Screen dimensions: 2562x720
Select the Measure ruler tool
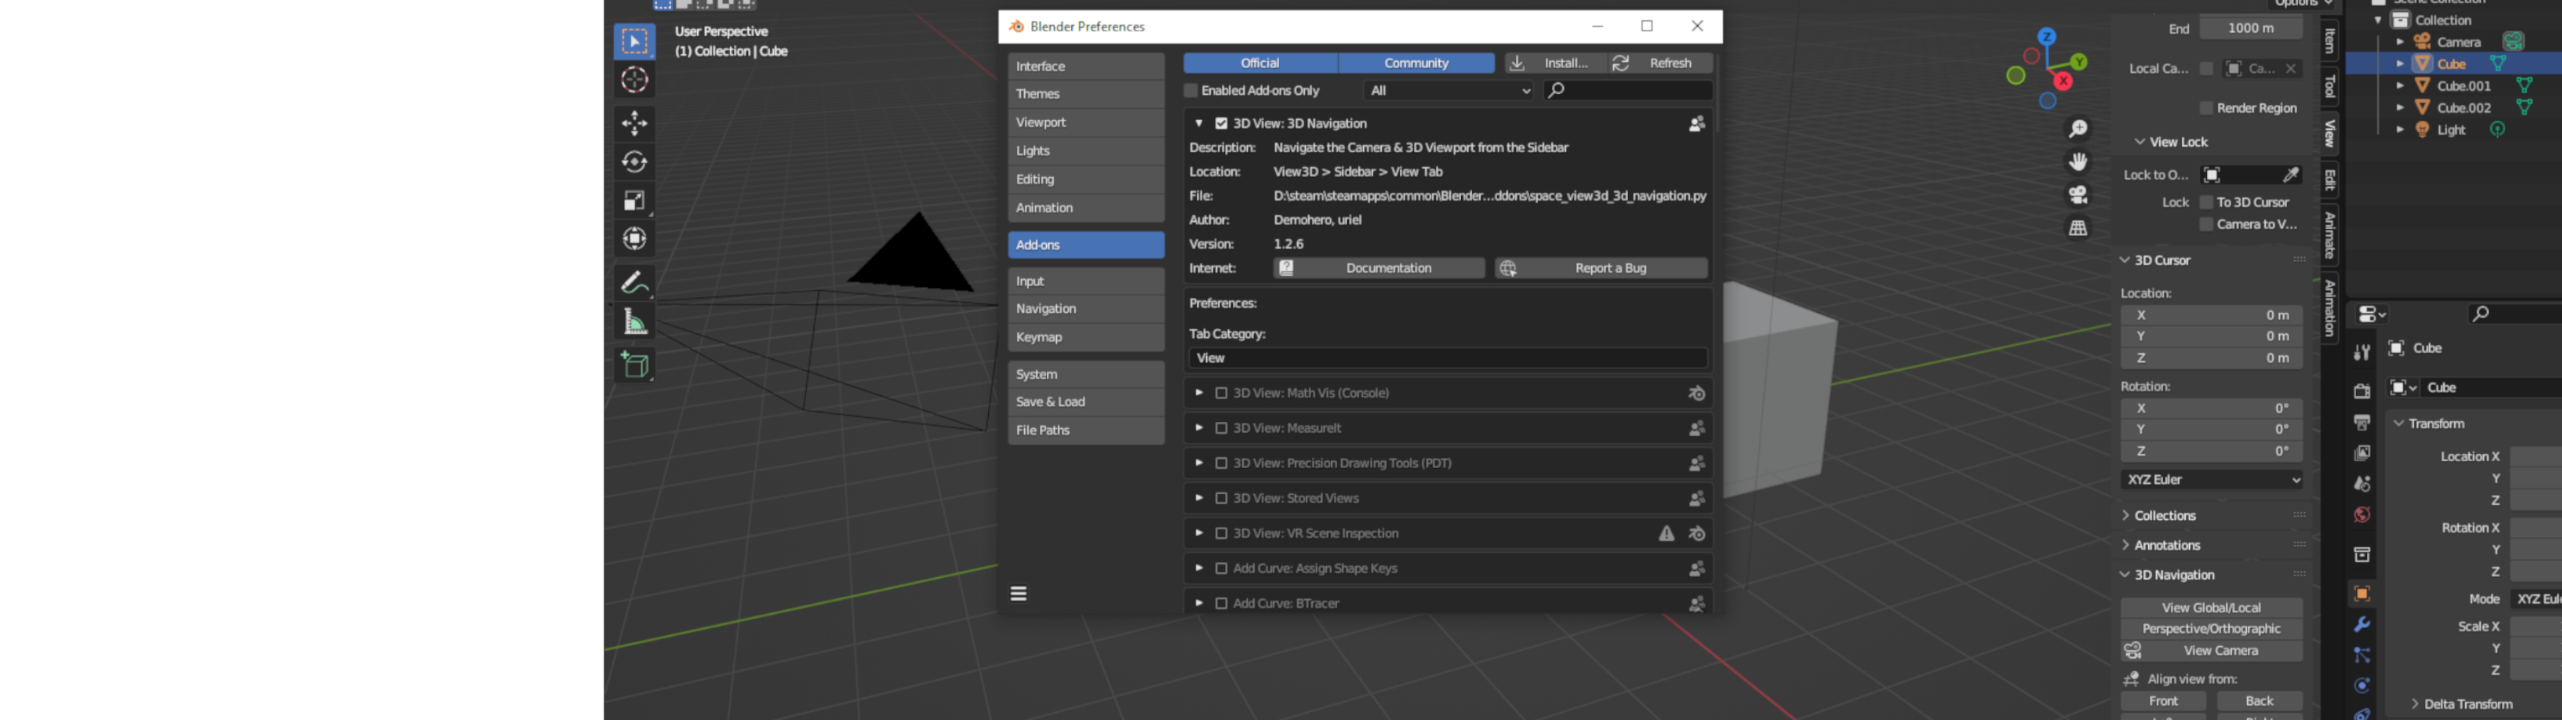coord(634,322)
